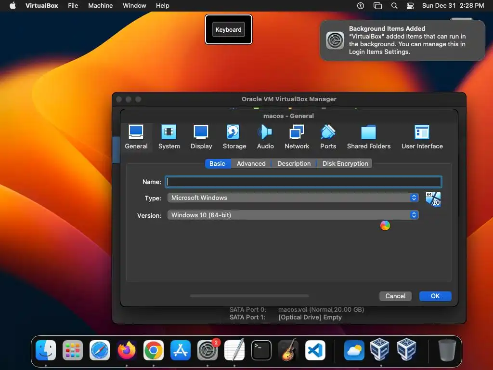493x370 pixels.
Task: Open the Shared Folders settings section
Action: [x=368, y=137]
